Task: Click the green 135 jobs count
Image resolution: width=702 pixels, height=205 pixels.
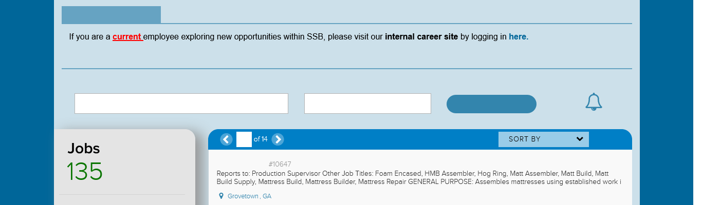Action: 84,171
